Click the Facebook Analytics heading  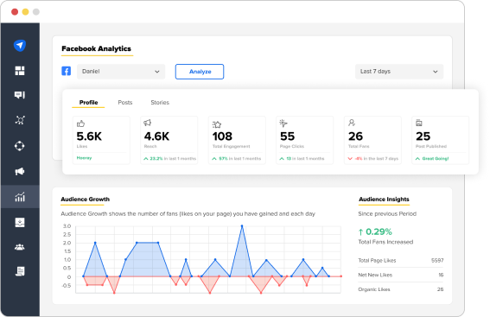[x=96, y=48]
